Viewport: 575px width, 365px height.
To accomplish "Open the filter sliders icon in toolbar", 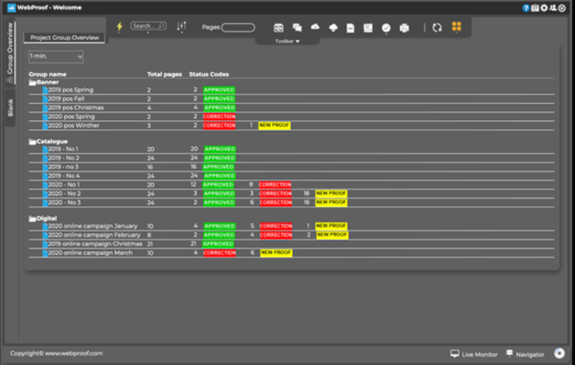I will 182,27.
